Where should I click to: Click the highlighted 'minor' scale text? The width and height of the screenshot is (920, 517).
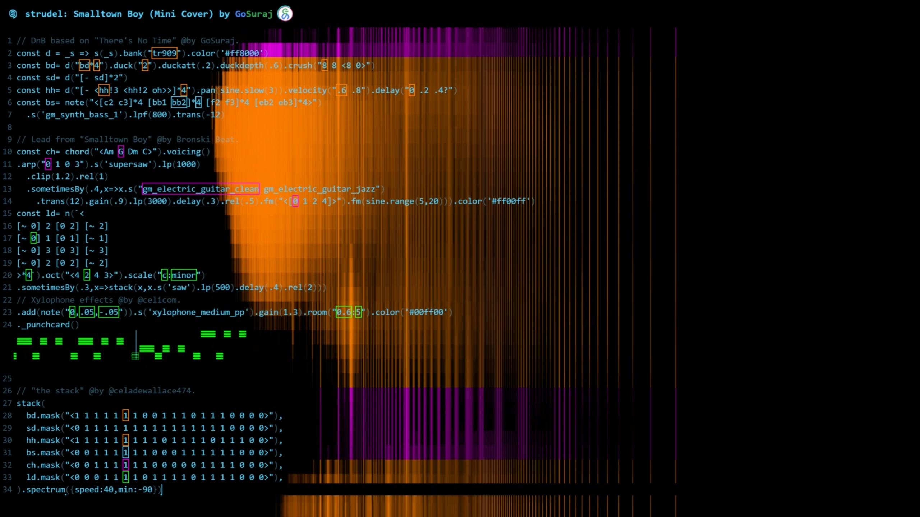(184, 275)
